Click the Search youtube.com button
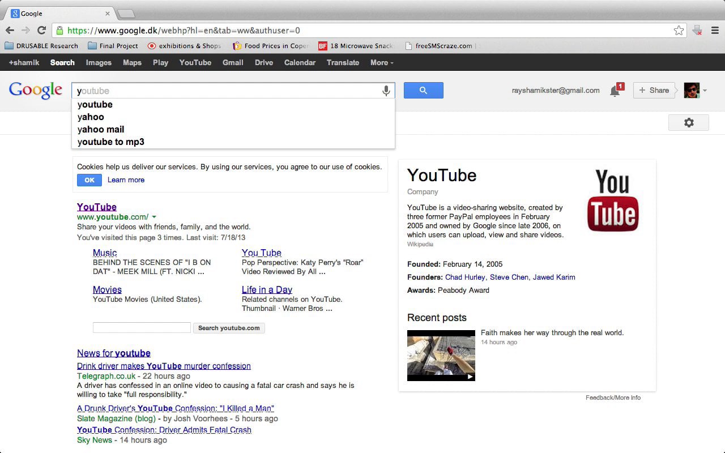Screen dimensions: 725x453 coord(229,328)
